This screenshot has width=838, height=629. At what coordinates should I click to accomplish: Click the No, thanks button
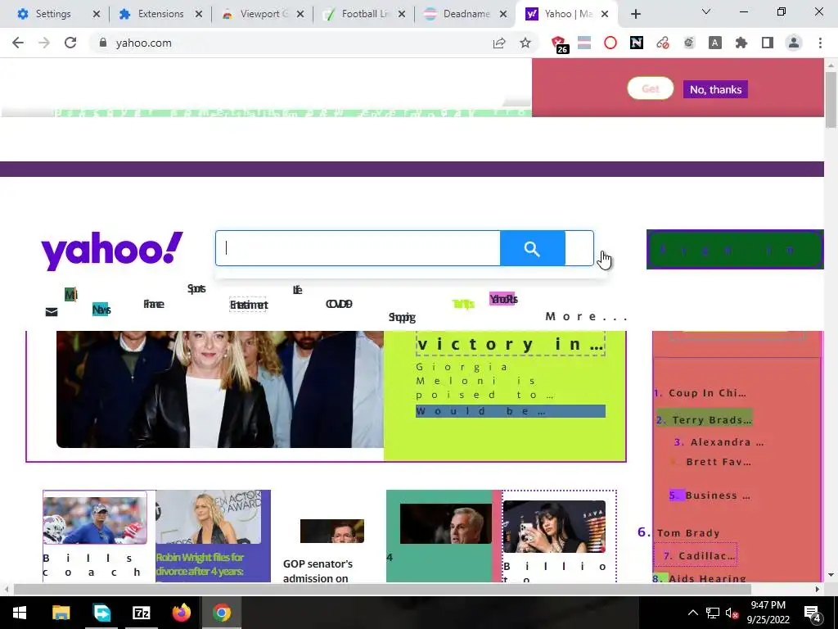(715, 89)
